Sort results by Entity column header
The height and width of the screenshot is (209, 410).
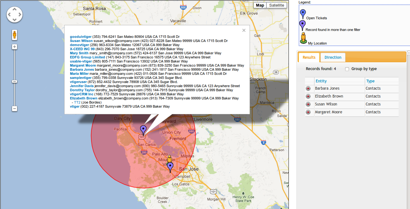(321, 81)
